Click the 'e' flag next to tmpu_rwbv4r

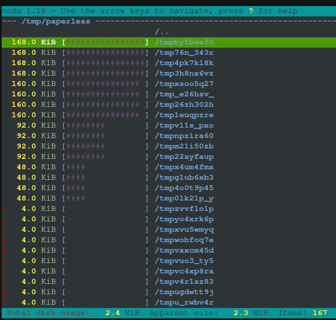point(4,302)
